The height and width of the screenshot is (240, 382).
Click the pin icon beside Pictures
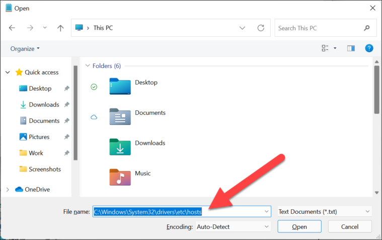[66, 137]
